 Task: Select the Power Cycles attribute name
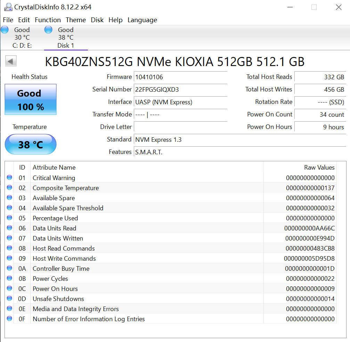50,279
